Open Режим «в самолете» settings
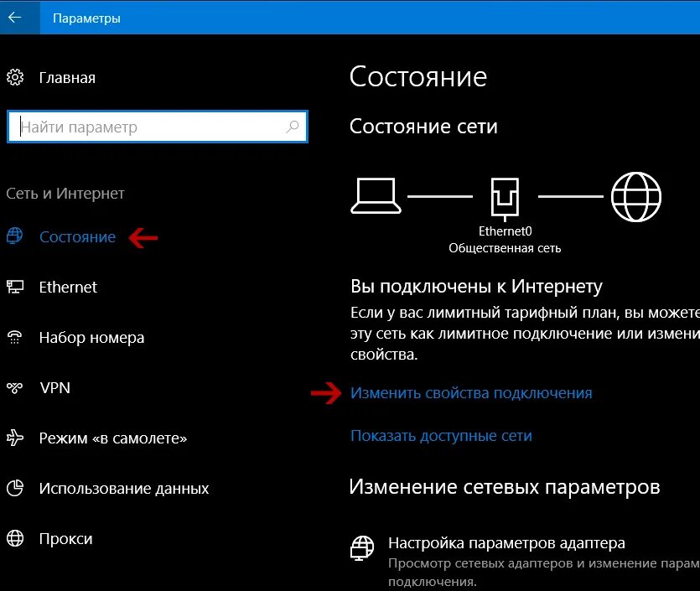700x591 pixels. click(x=113, y=438)
